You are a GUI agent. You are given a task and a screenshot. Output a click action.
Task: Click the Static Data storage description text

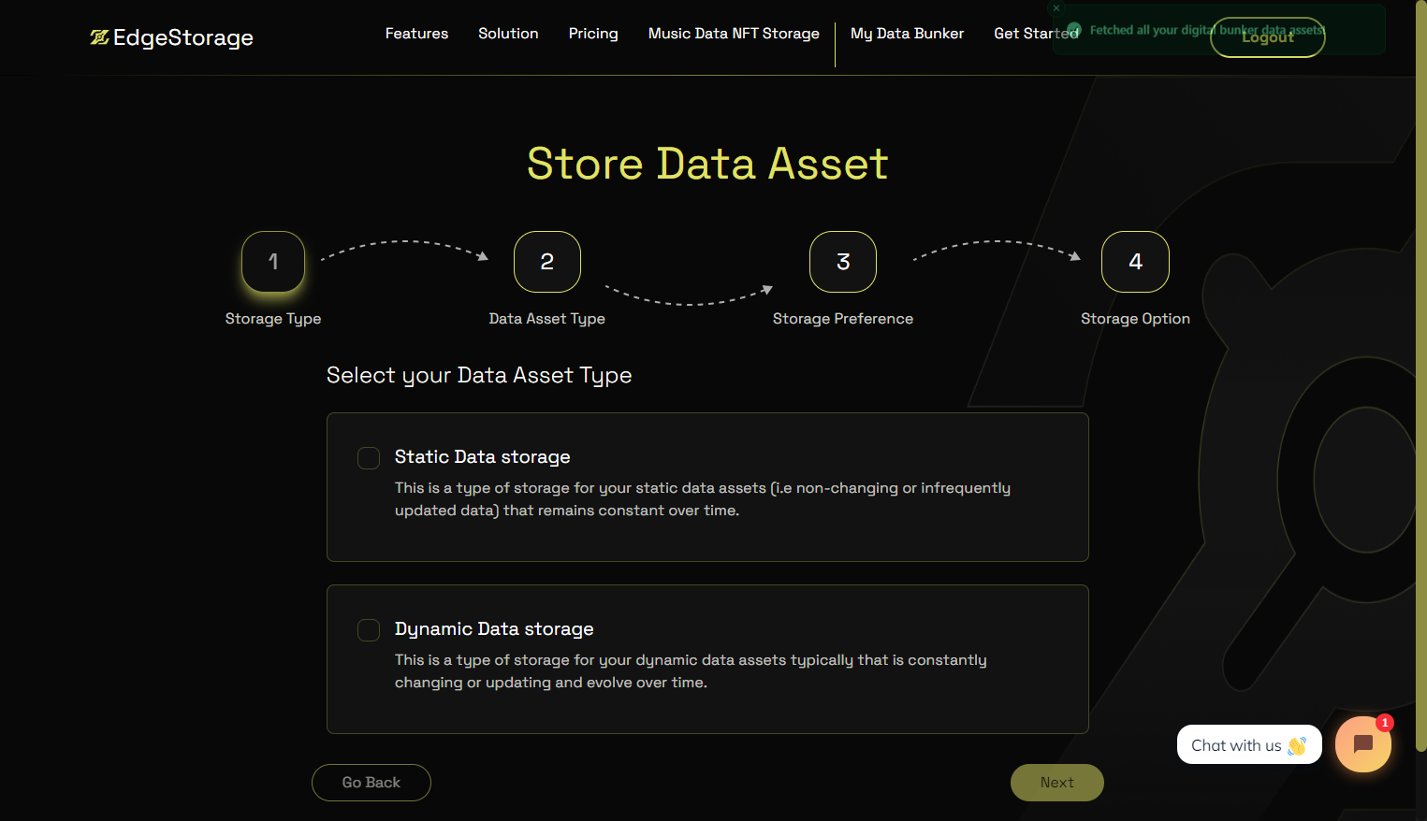point(703,499)
